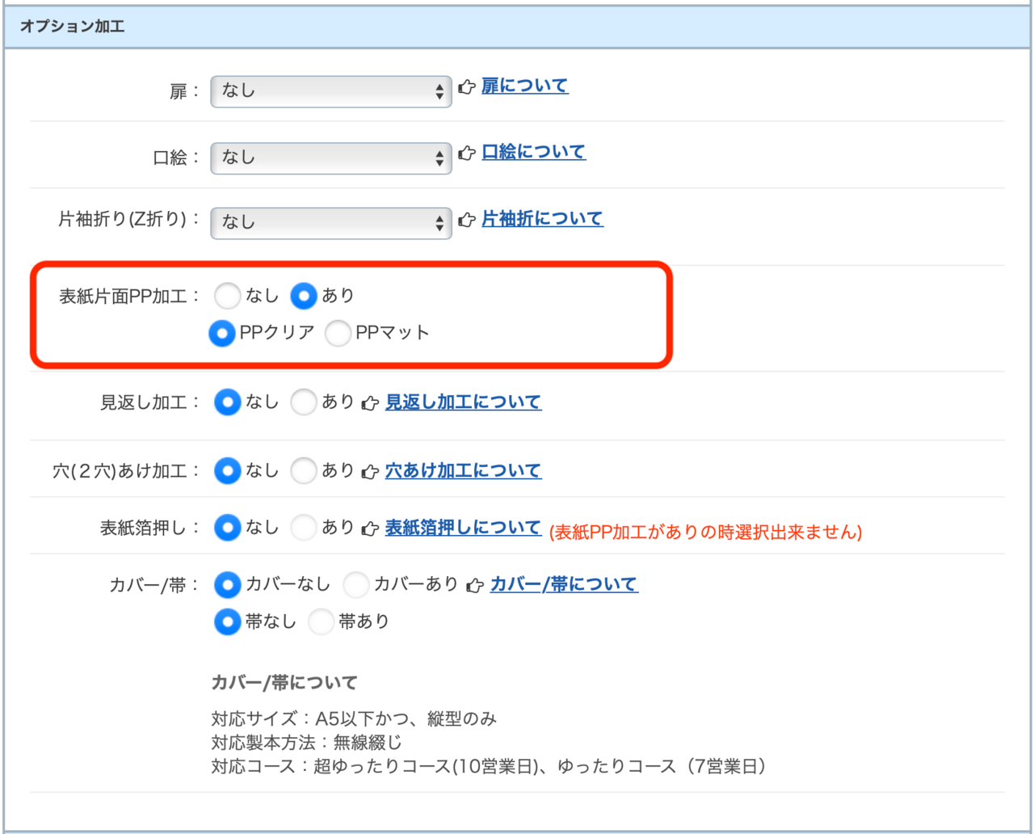This screenshot has width=1034, height=834.
Task: Select the PPクリア radio option
Action: pyautogui.click(x=222, y=333)
